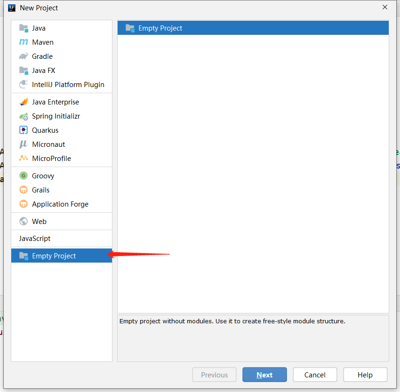400x392 pixels.
Task: Choose Groovy project type
Action: (62, 176)
